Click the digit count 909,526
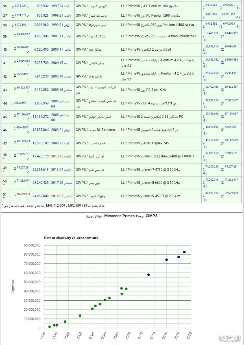 pos(43,16)
